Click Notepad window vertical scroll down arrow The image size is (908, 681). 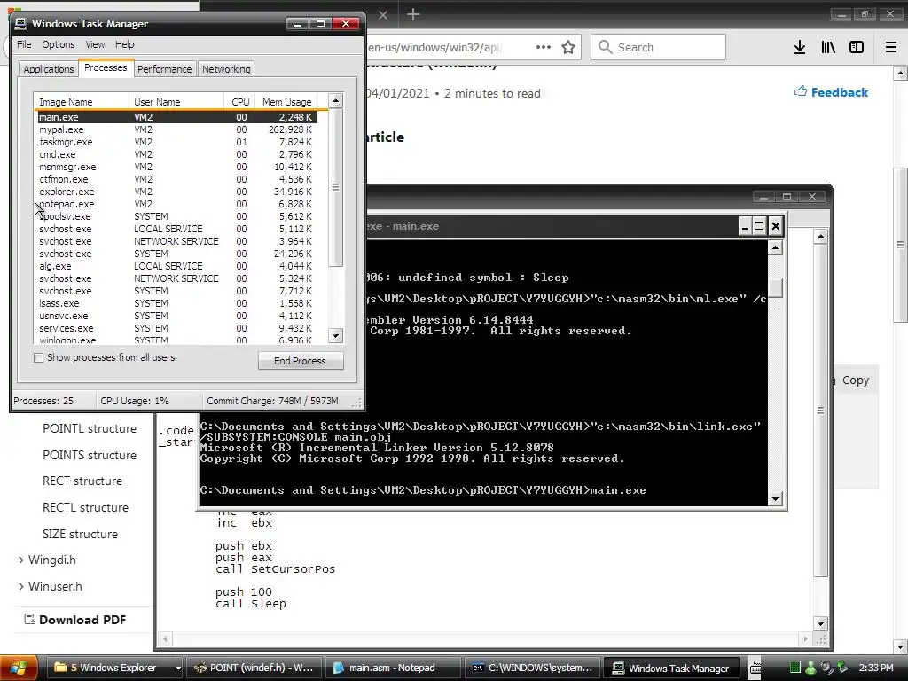tap(820, 624)
